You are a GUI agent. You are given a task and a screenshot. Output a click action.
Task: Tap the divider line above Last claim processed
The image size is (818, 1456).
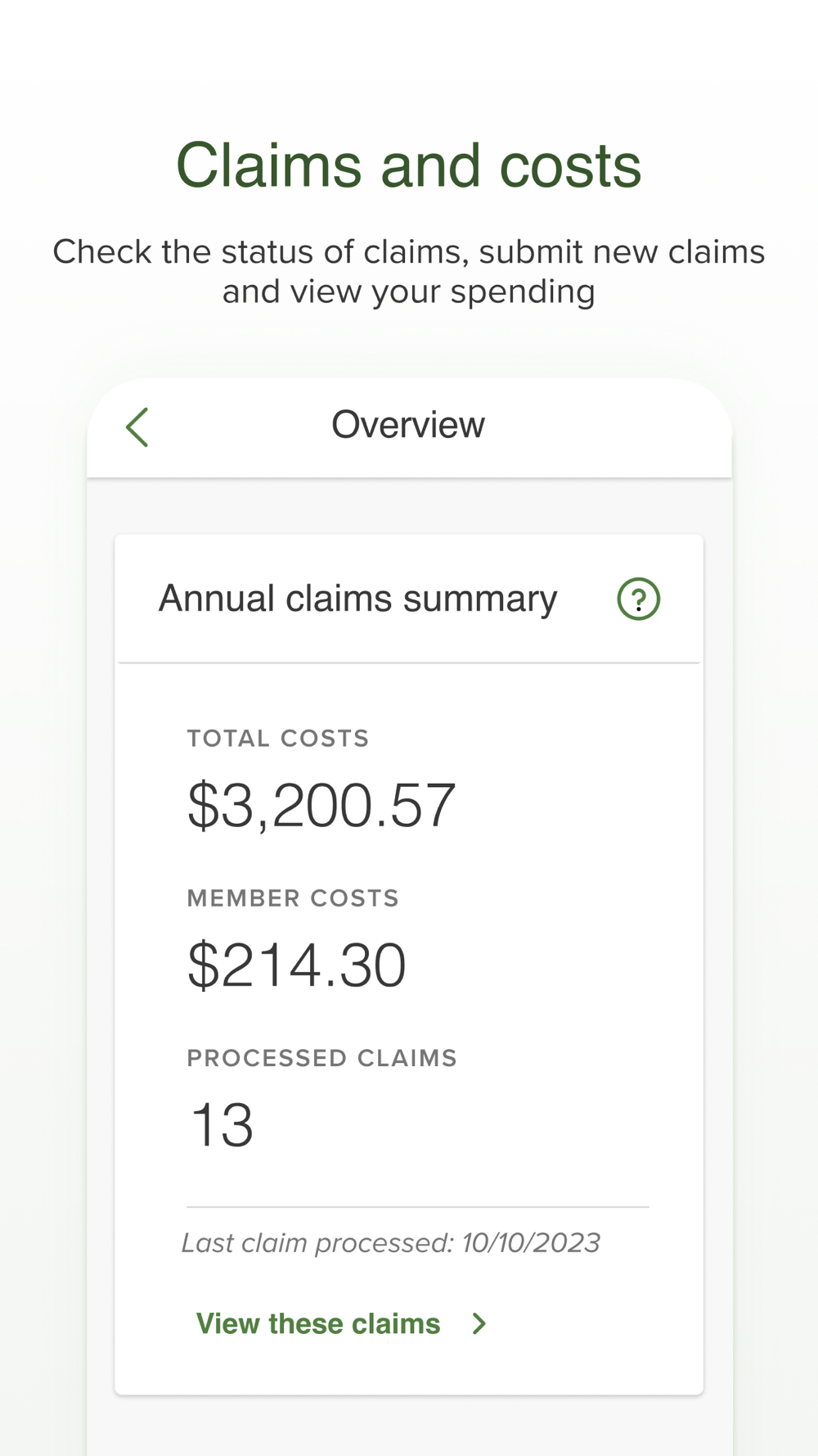point(418,1206)
